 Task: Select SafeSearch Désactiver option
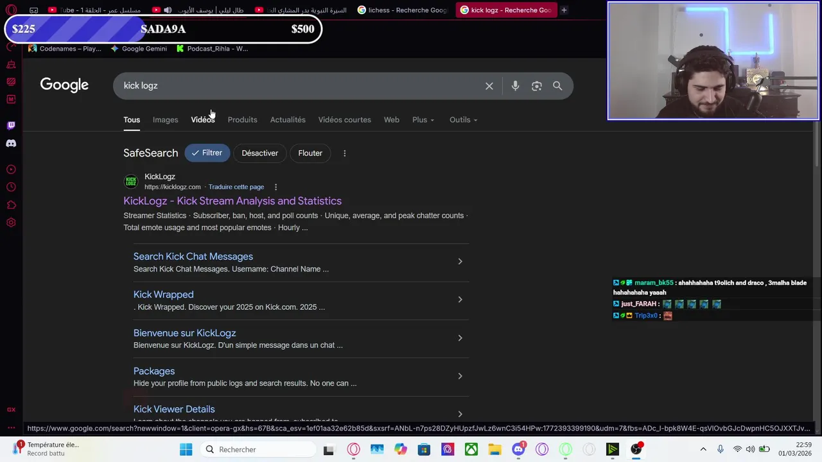click(x=259, y=153)
